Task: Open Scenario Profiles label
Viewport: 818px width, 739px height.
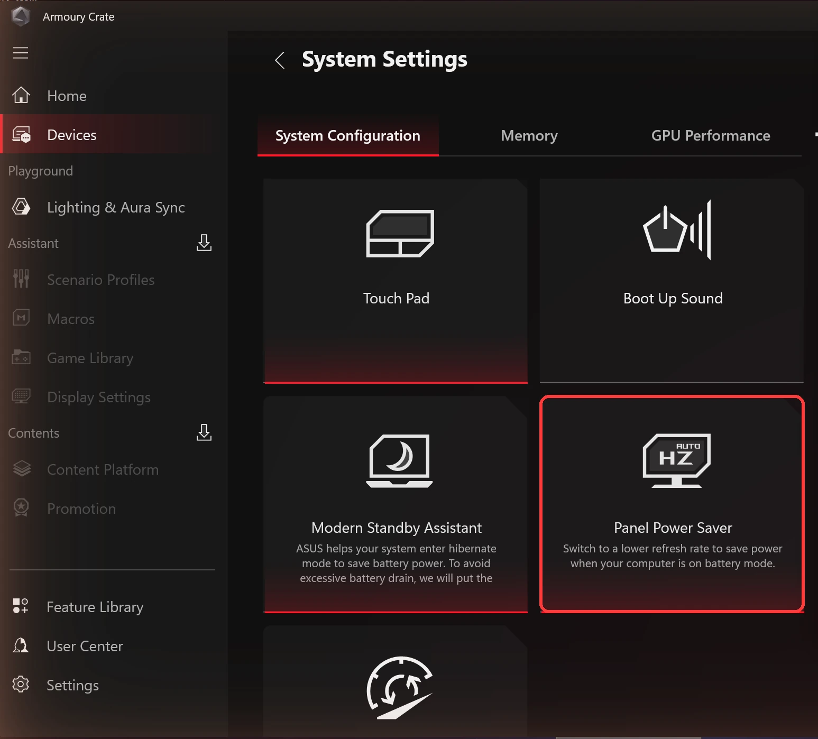Action: (x=101, y=280)
